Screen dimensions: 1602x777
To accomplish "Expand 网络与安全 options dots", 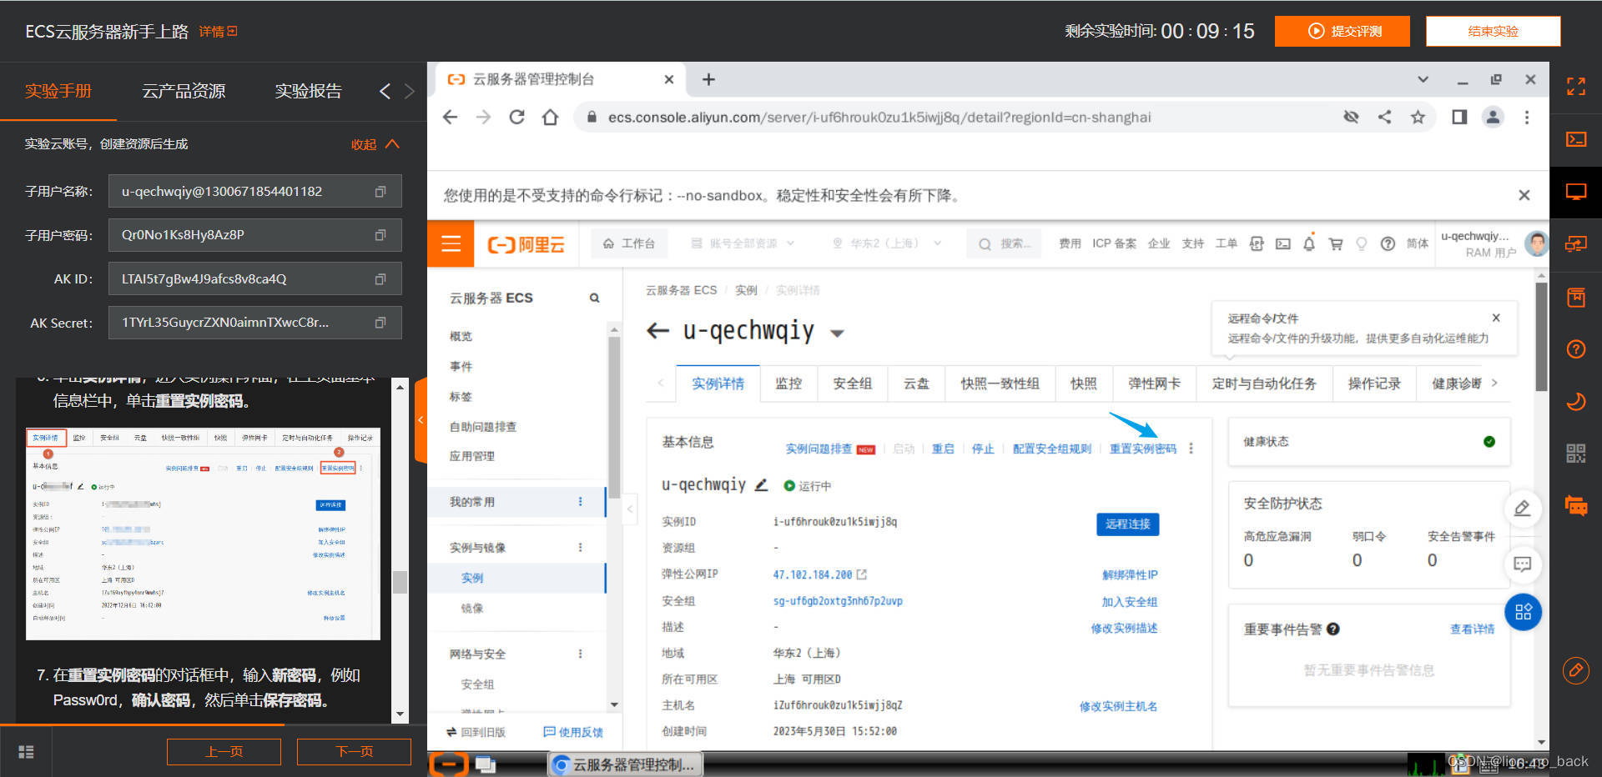I will pyautogui.click(x=580, y=654).
